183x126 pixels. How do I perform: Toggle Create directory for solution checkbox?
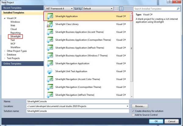pos(133,111)
